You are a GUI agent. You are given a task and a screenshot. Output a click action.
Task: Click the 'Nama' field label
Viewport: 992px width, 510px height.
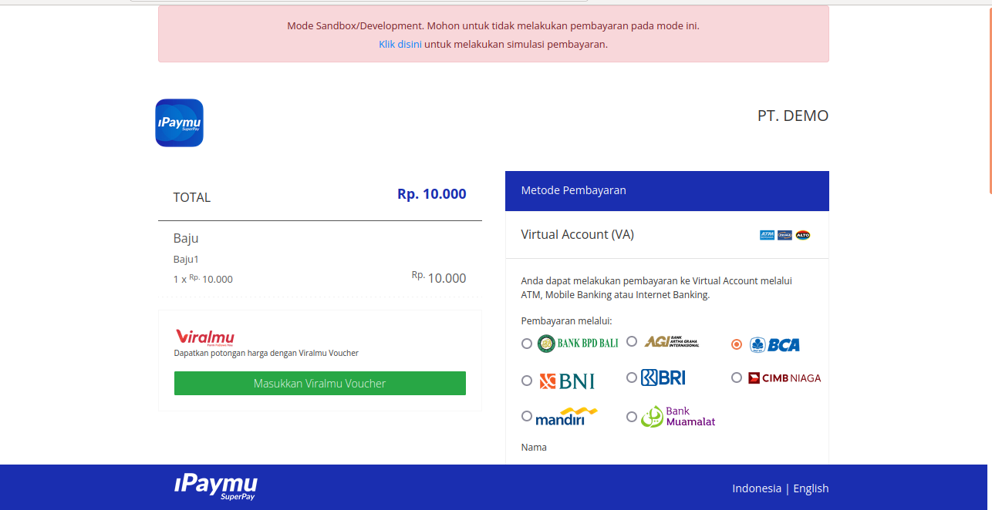coord(534,448)
